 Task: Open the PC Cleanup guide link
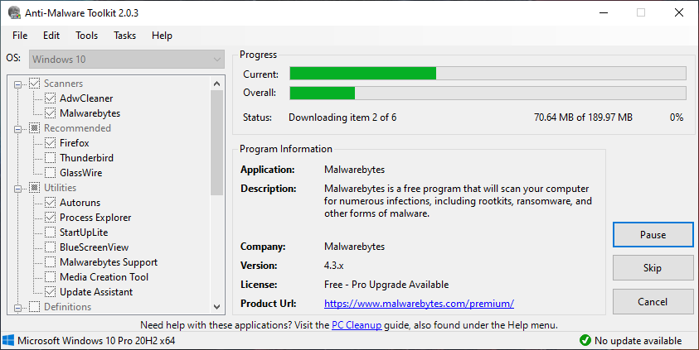(x=357, y=325)
